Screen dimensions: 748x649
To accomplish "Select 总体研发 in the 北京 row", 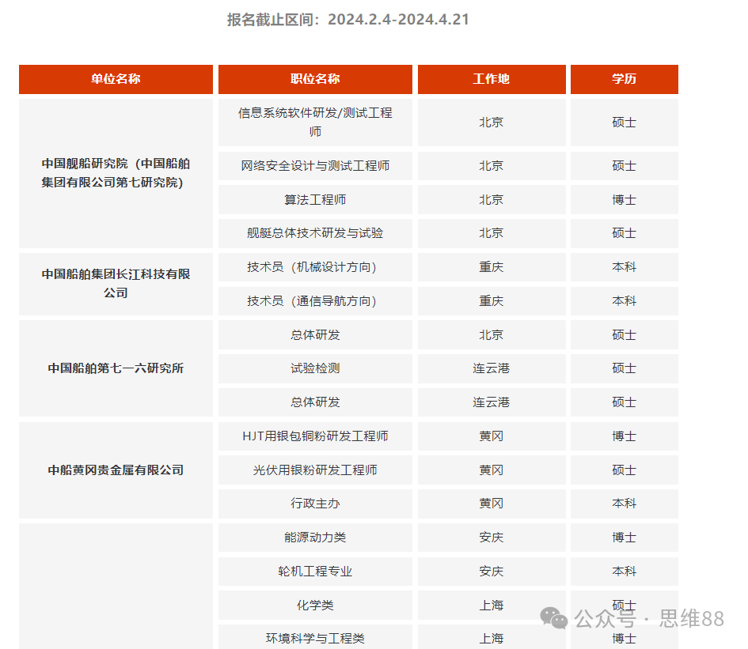I will pyautogui.click(x=315, y=335).
